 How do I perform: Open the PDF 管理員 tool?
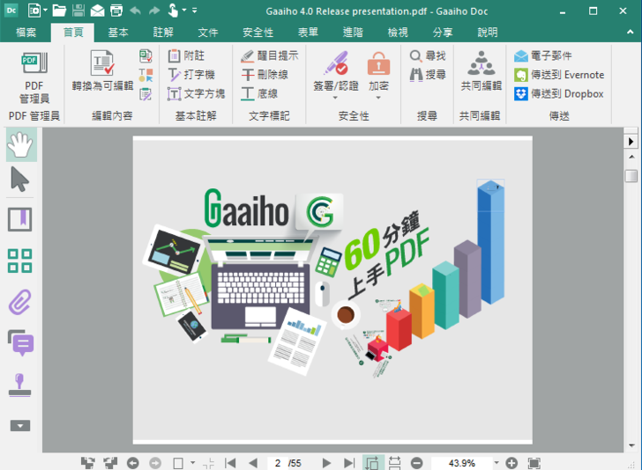34,77
